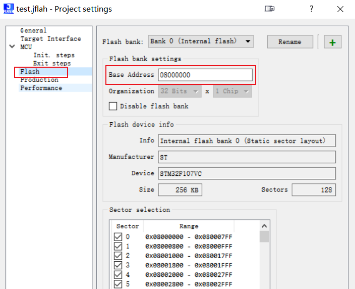This screenshot has width=355, height=289.
Task: Click the toggle panel icon in title bar
Action: click(x=269, y=9)
